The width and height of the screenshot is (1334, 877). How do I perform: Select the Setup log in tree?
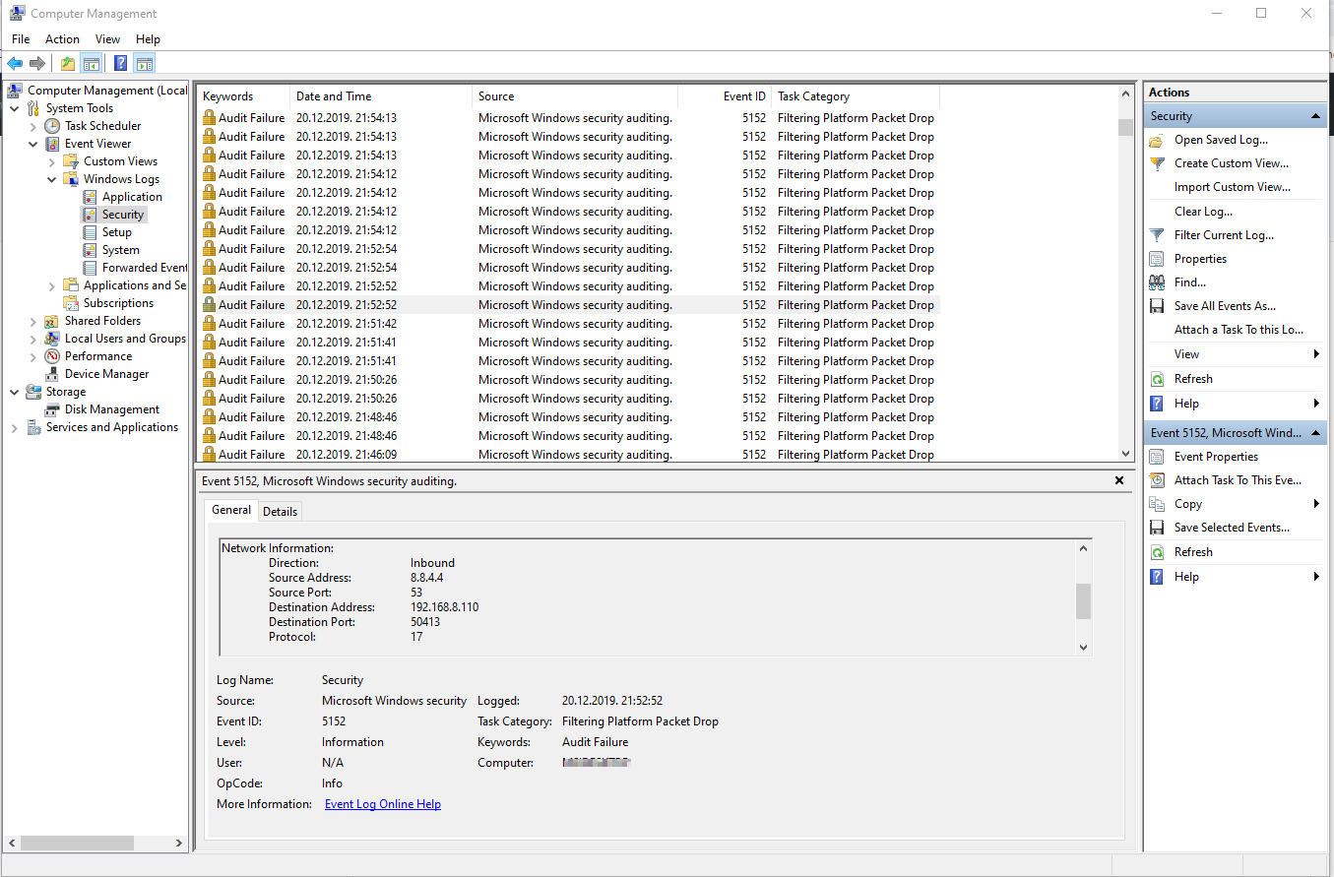pyautogui.click(x=116, y=232)
